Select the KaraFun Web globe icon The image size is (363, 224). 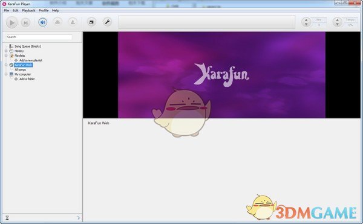point(11,65)
